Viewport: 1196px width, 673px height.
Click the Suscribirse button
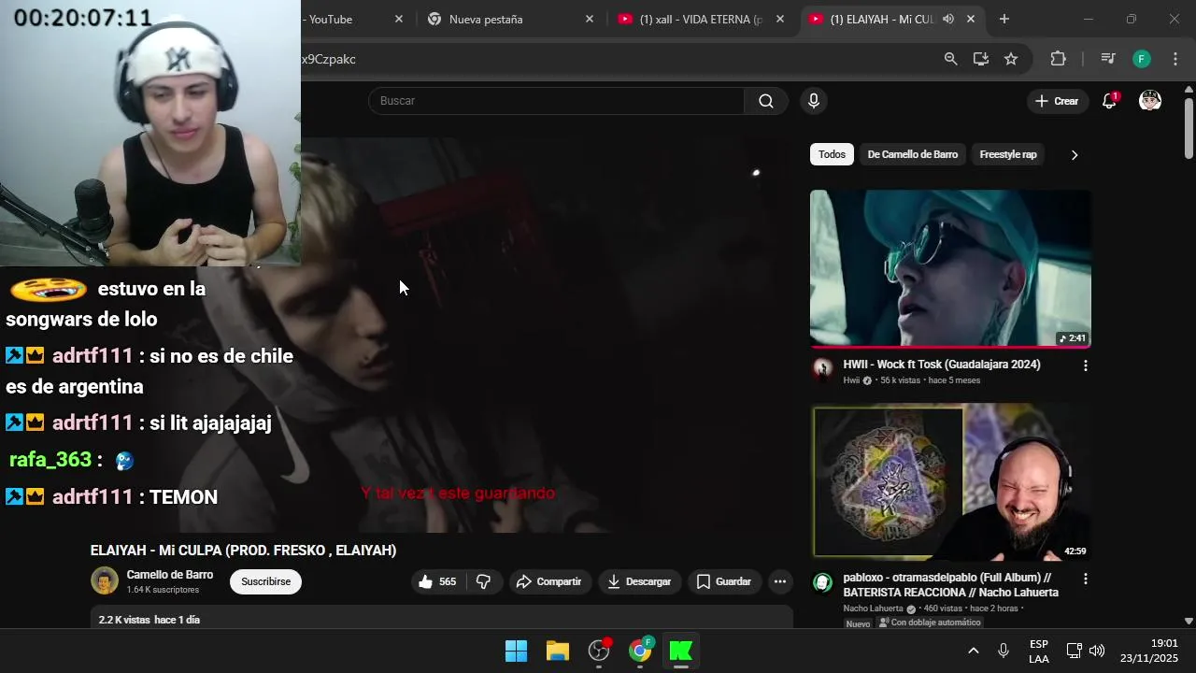click(x=265, y=581)
